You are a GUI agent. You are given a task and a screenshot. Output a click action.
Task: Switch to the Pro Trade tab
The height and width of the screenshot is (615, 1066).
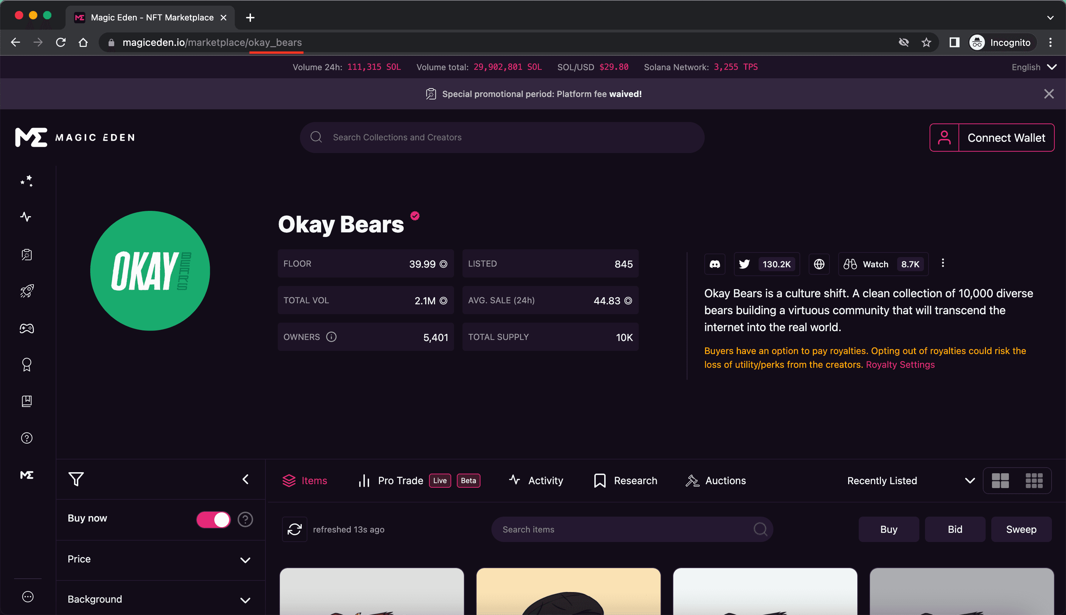click(419, 481)
